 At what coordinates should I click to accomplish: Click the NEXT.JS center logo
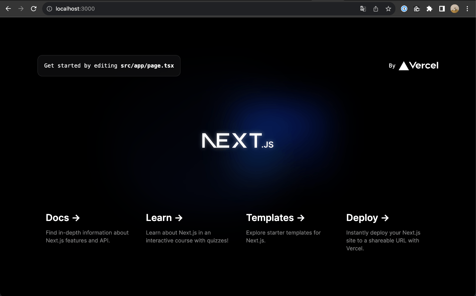click(x=238, y=141)
